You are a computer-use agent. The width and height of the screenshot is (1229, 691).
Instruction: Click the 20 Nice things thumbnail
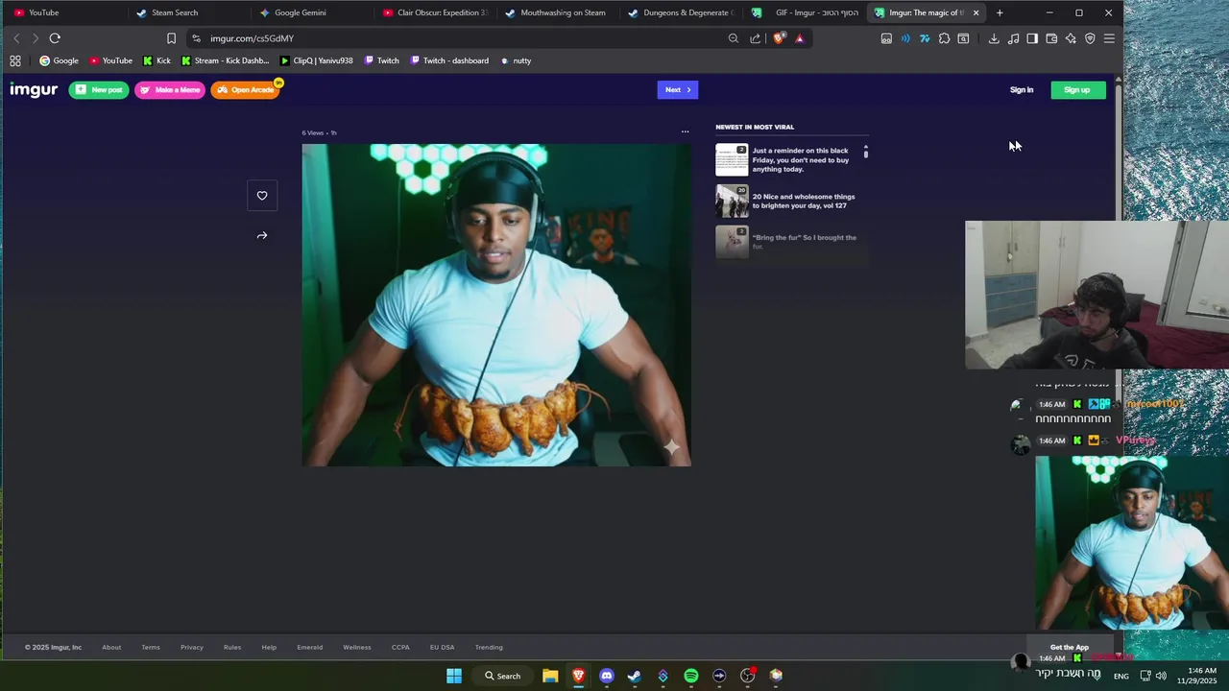point(732,202)
